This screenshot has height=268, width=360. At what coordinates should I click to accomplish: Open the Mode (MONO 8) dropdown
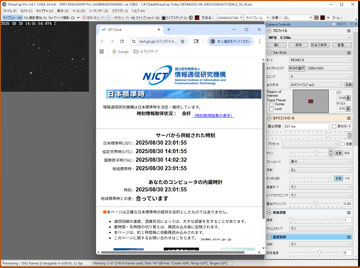321,60
